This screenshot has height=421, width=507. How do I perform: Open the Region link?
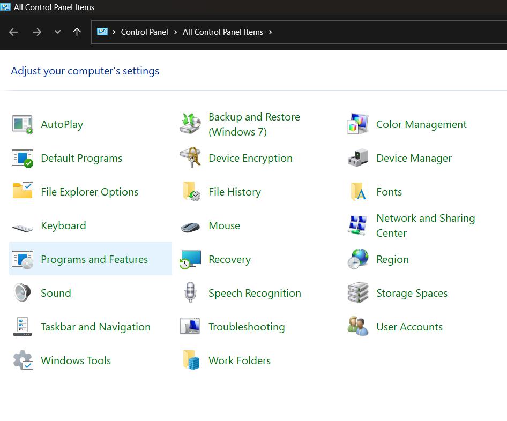(392, 259)
